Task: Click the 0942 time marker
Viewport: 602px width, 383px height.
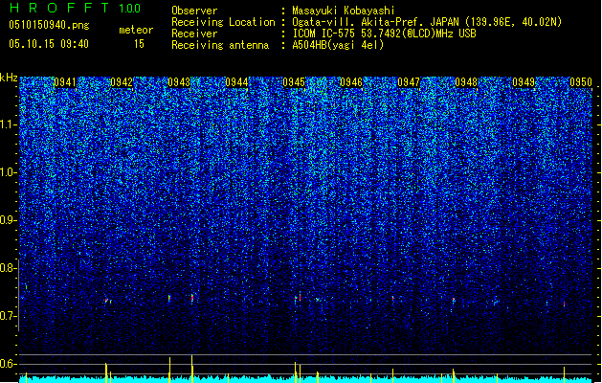Action: click(x=122, y=82)
